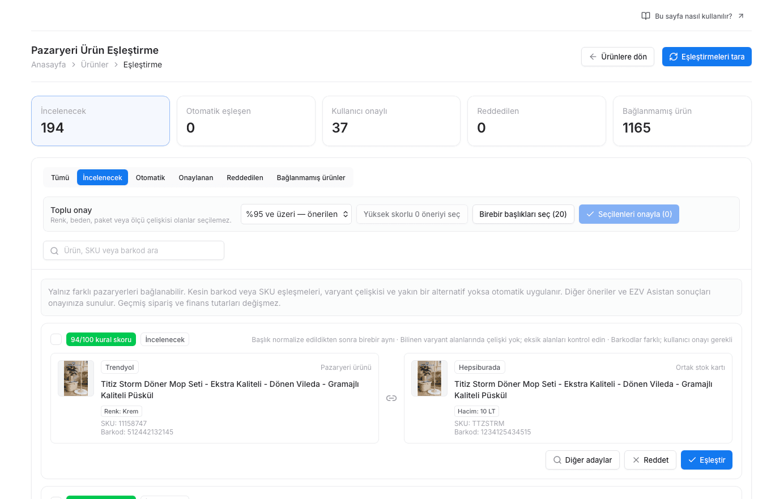Click Barkod: 512442132145 text
Screen dimensions: 771x499
(x=137, y=432)
